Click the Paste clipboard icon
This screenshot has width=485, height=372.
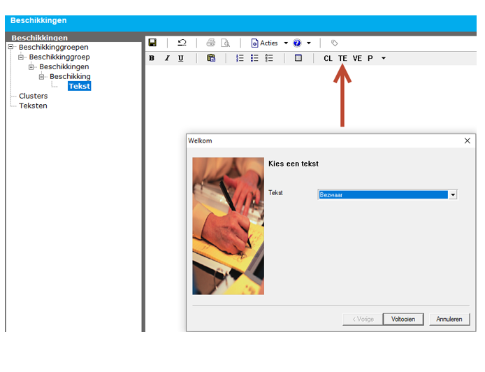[x=211, y=58]
